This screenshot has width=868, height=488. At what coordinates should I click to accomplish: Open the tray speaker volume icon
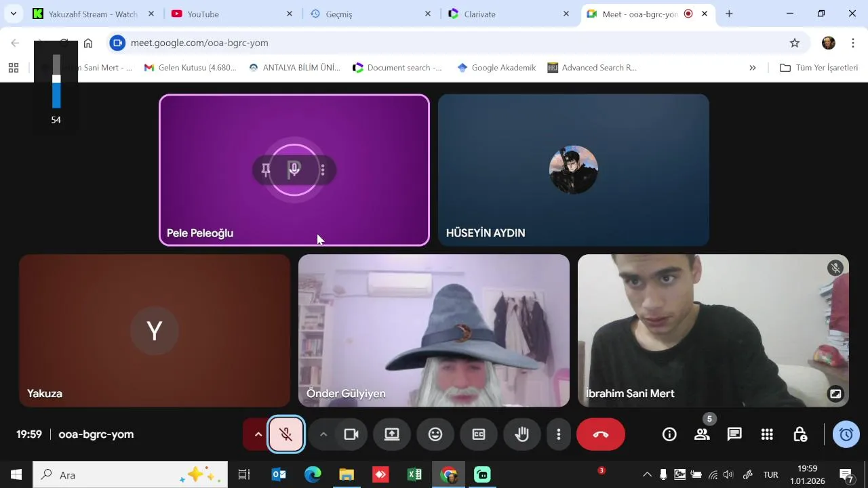point(729,474)
